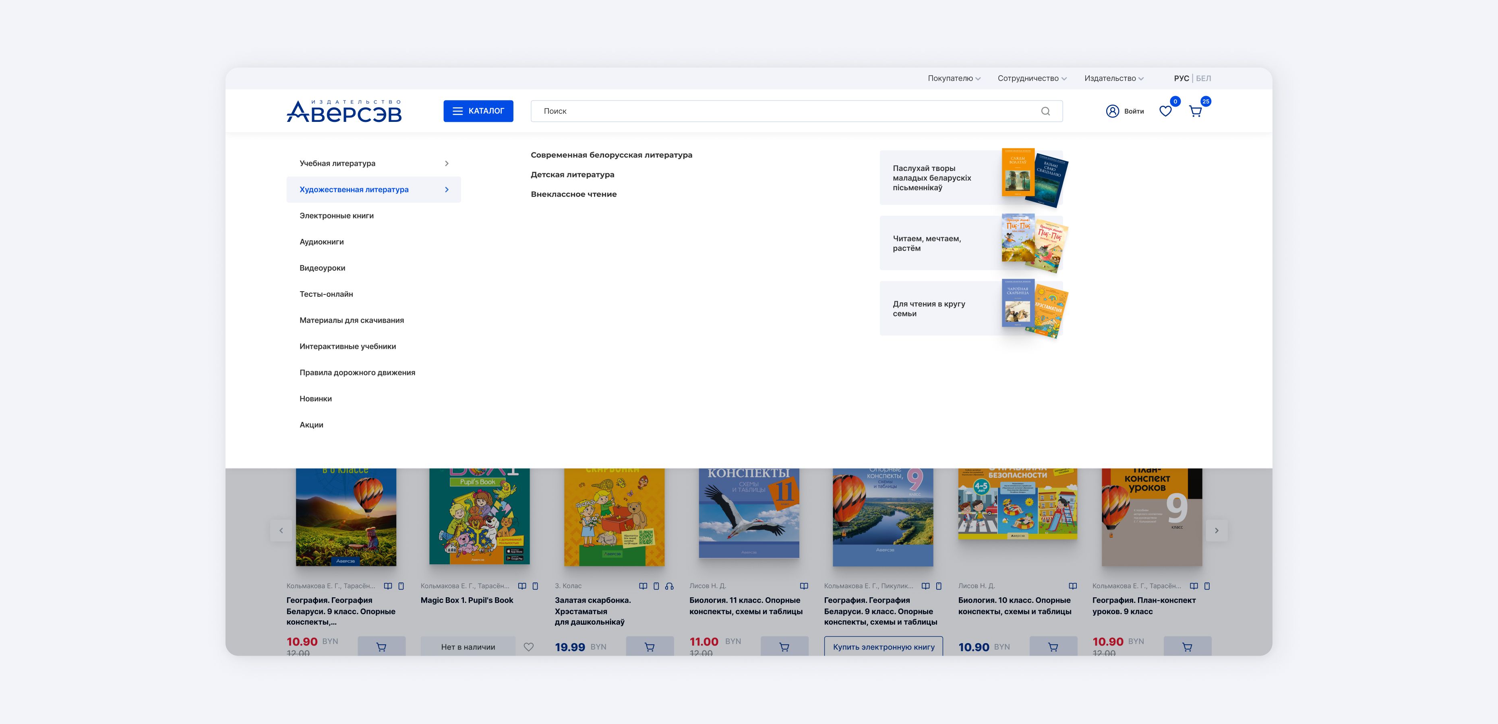Open the shopping cart icon
The width and height of the screenshot is (1498, 724).
pos(1196,111)
